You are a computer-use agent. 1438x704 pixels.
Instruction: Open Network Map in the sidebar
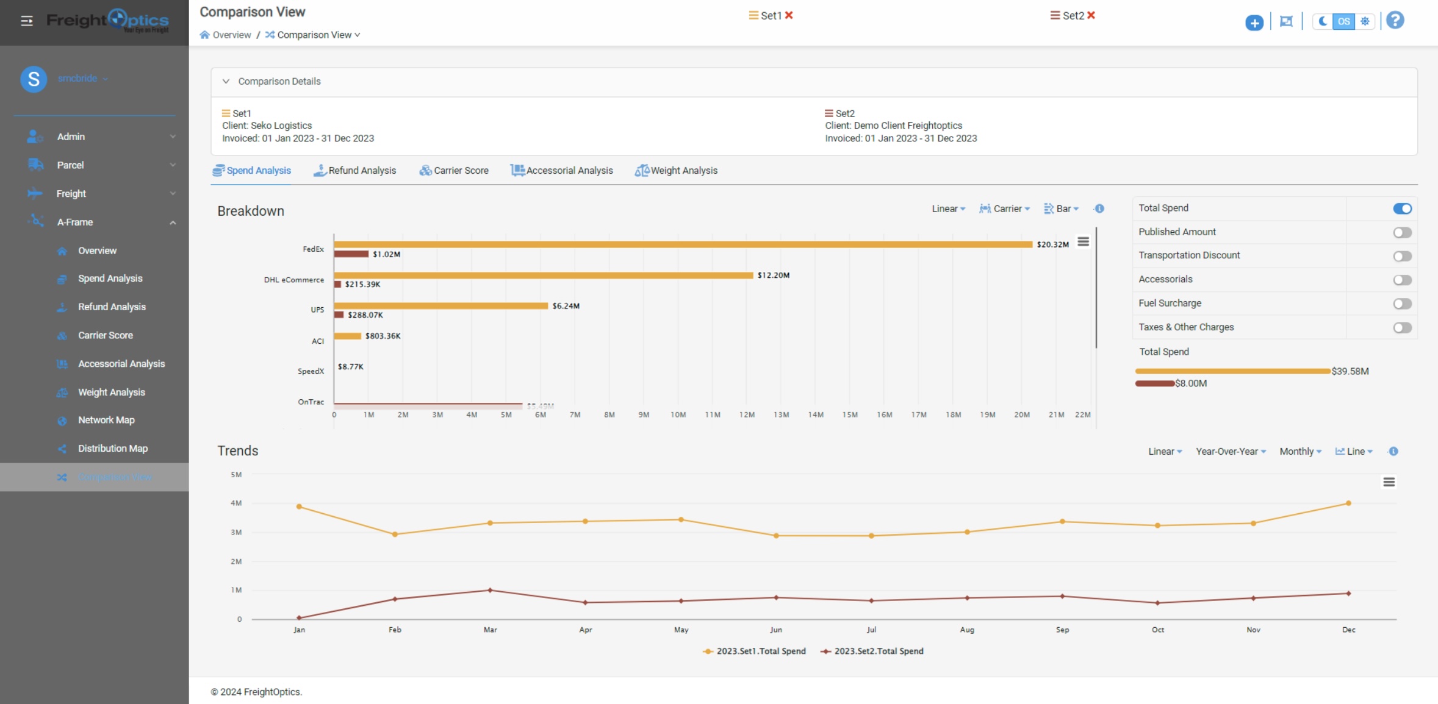tap(106, 420)
